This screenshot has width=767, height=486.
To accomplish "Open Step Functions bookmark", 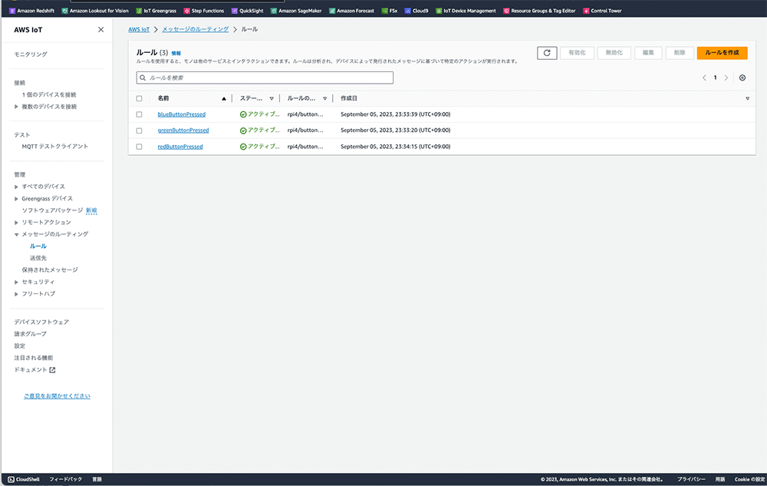I will (204, 11).
